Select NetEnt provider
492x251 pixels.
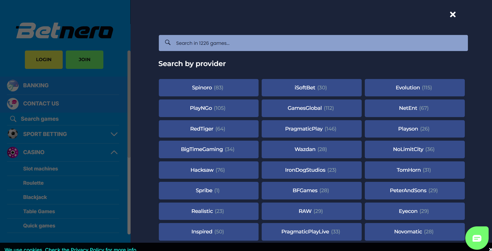(415, 108)
